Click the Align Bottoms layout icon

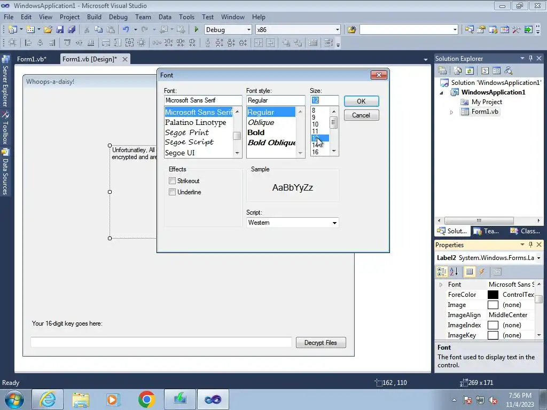click(91, 43)
